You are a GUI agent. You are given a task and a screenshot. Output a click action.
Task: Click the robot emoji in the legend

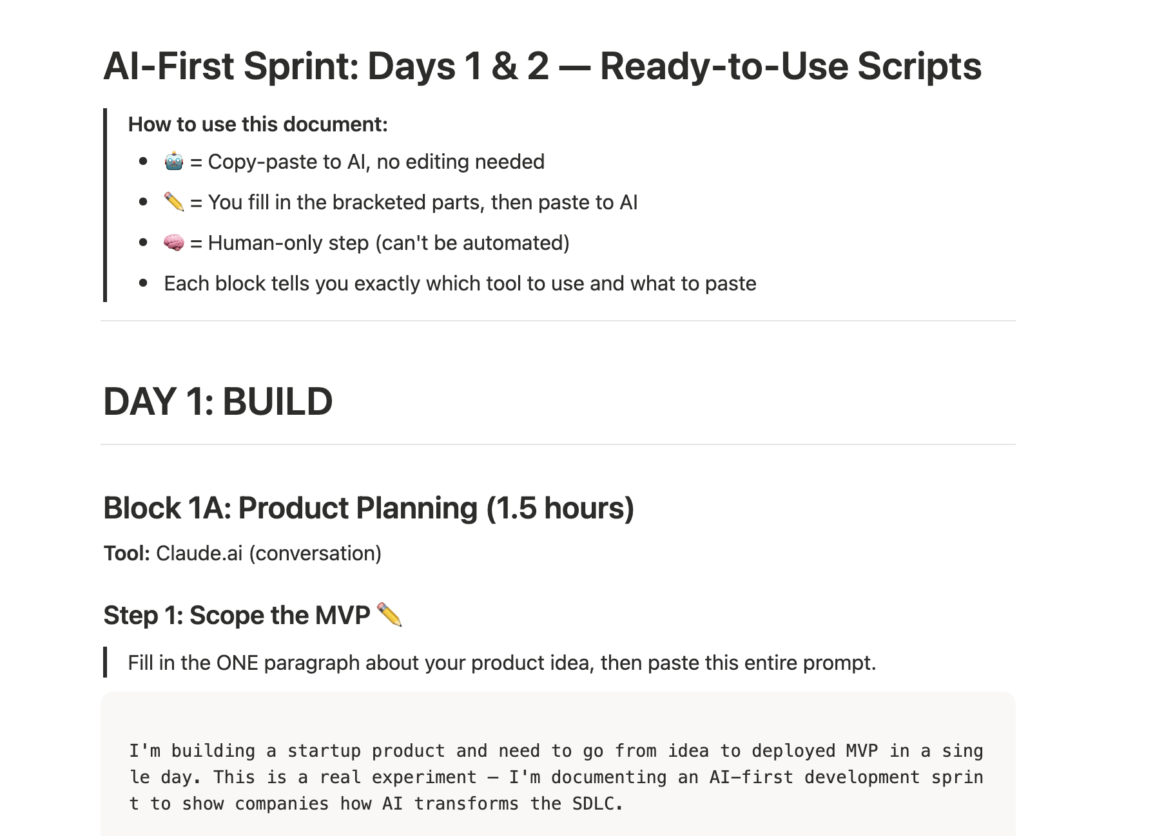tap(173, 161)
